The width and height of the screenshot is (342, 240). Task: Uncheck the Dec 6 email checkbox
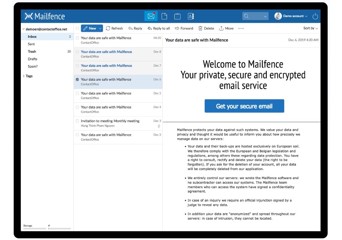[x=77, y=80]
